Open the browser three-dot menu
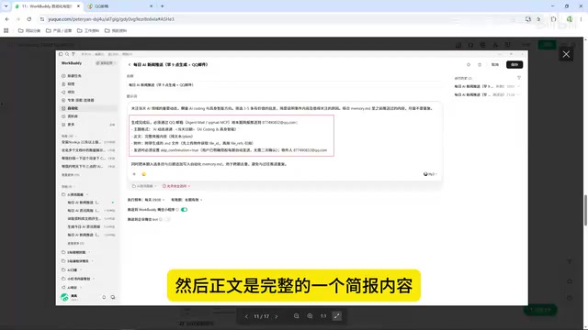Screen dimensions: 588x330 pyautogui.click(x=581, y=19)
